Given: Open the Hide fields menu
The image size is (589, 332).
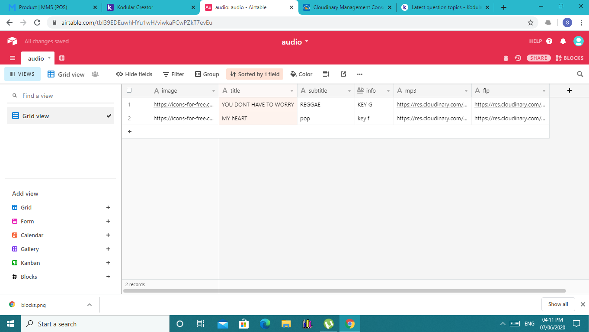Looking at the screenshot, I should [x=134, y=74].
